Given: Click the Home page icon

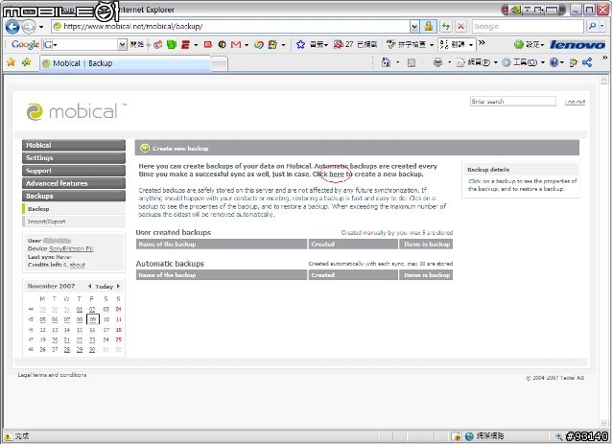Looking at the screenshot, I should 386,62.
